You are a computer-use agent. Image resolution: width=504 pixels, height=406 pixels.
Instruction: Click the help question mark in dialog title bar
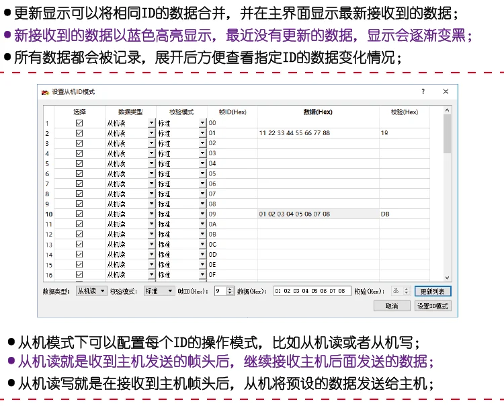pyautogui.click(x=423, y=91)
